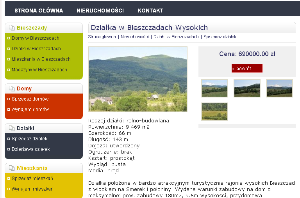Open the STRONA GŁÓWNA menu item
This screenshot has height=198, width=300.
[39, 11]
